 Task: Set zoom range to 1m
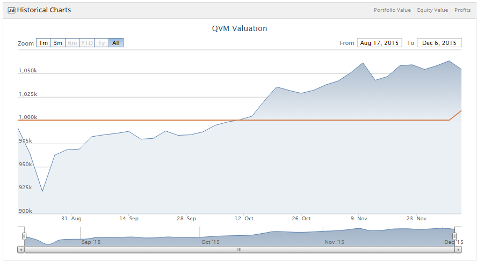pyautogui.click(x=44, y=43)
